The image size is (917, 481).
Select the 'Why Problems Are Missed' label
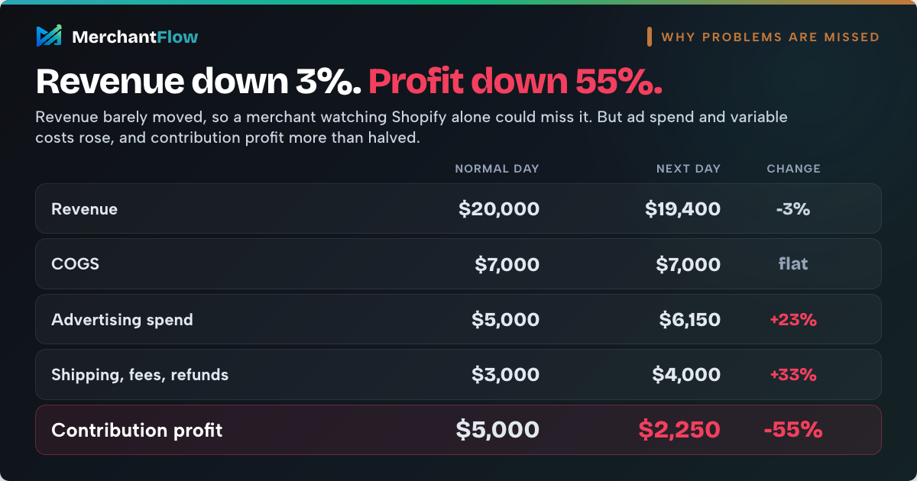point(770,37)
